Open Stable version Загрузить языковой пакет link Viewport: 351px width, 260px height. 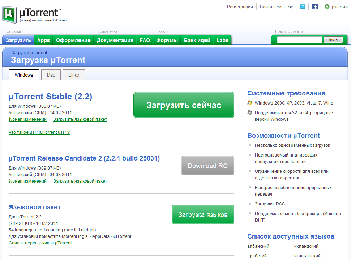pos(80,119)
